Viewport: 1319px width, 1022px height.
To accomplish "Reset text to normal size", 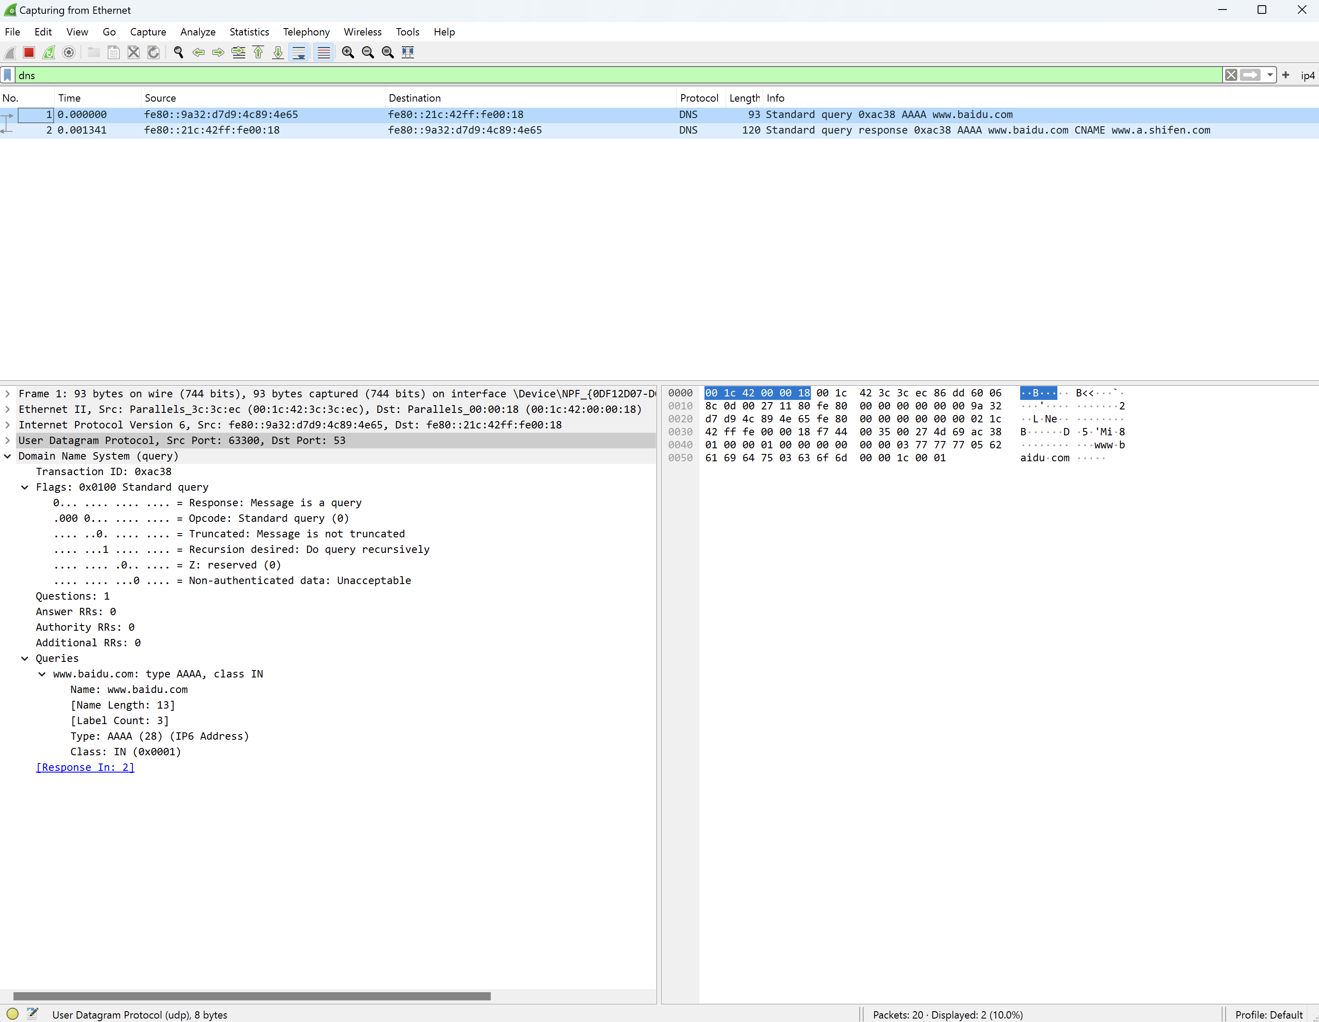I will (x=388, y=52).
